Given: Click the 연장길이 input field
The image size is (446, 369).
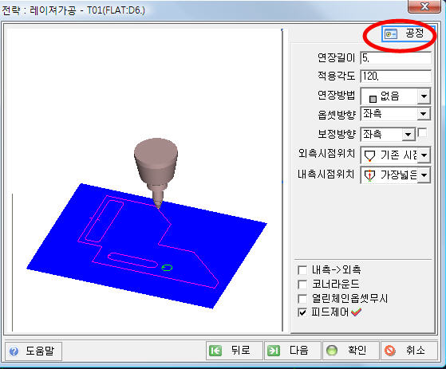Looking at the screenshot, I should coord(396,58).
